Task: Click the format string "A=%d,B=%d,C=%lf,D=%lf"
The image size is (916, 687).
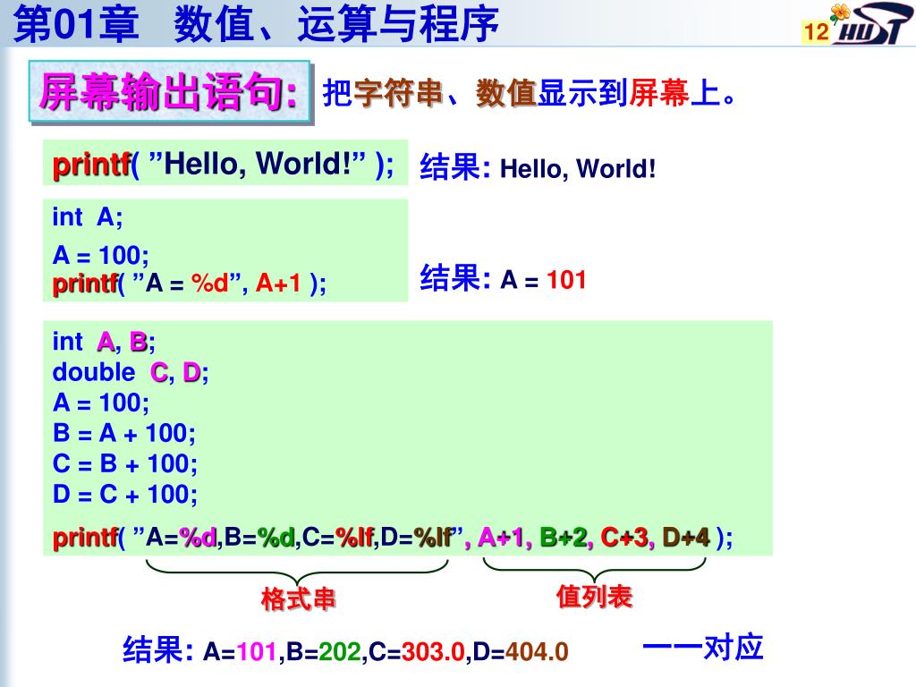Action: (298, 537)
